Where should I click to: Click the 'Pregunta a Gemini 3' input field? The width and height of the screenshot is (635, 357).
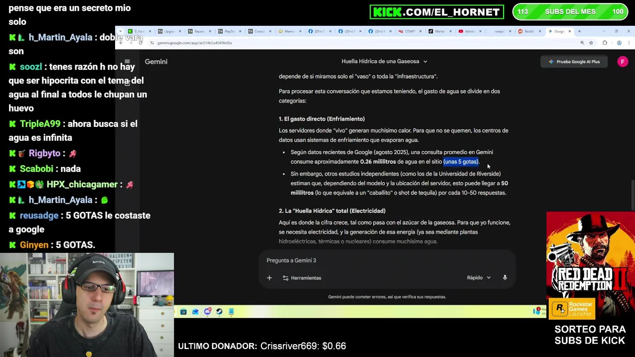click(x=387, y=260)
